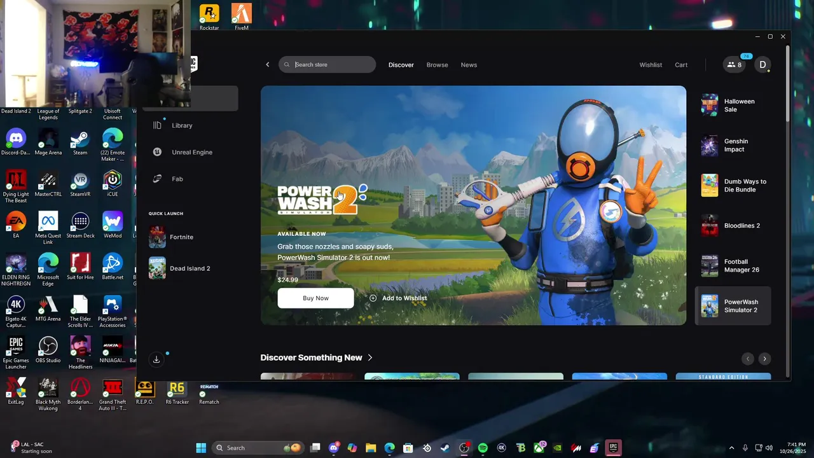Select the Black Myth Wukong desktop icon
Image resolution: width=814 pixels, height=458 pixels.
pos(48,394)
